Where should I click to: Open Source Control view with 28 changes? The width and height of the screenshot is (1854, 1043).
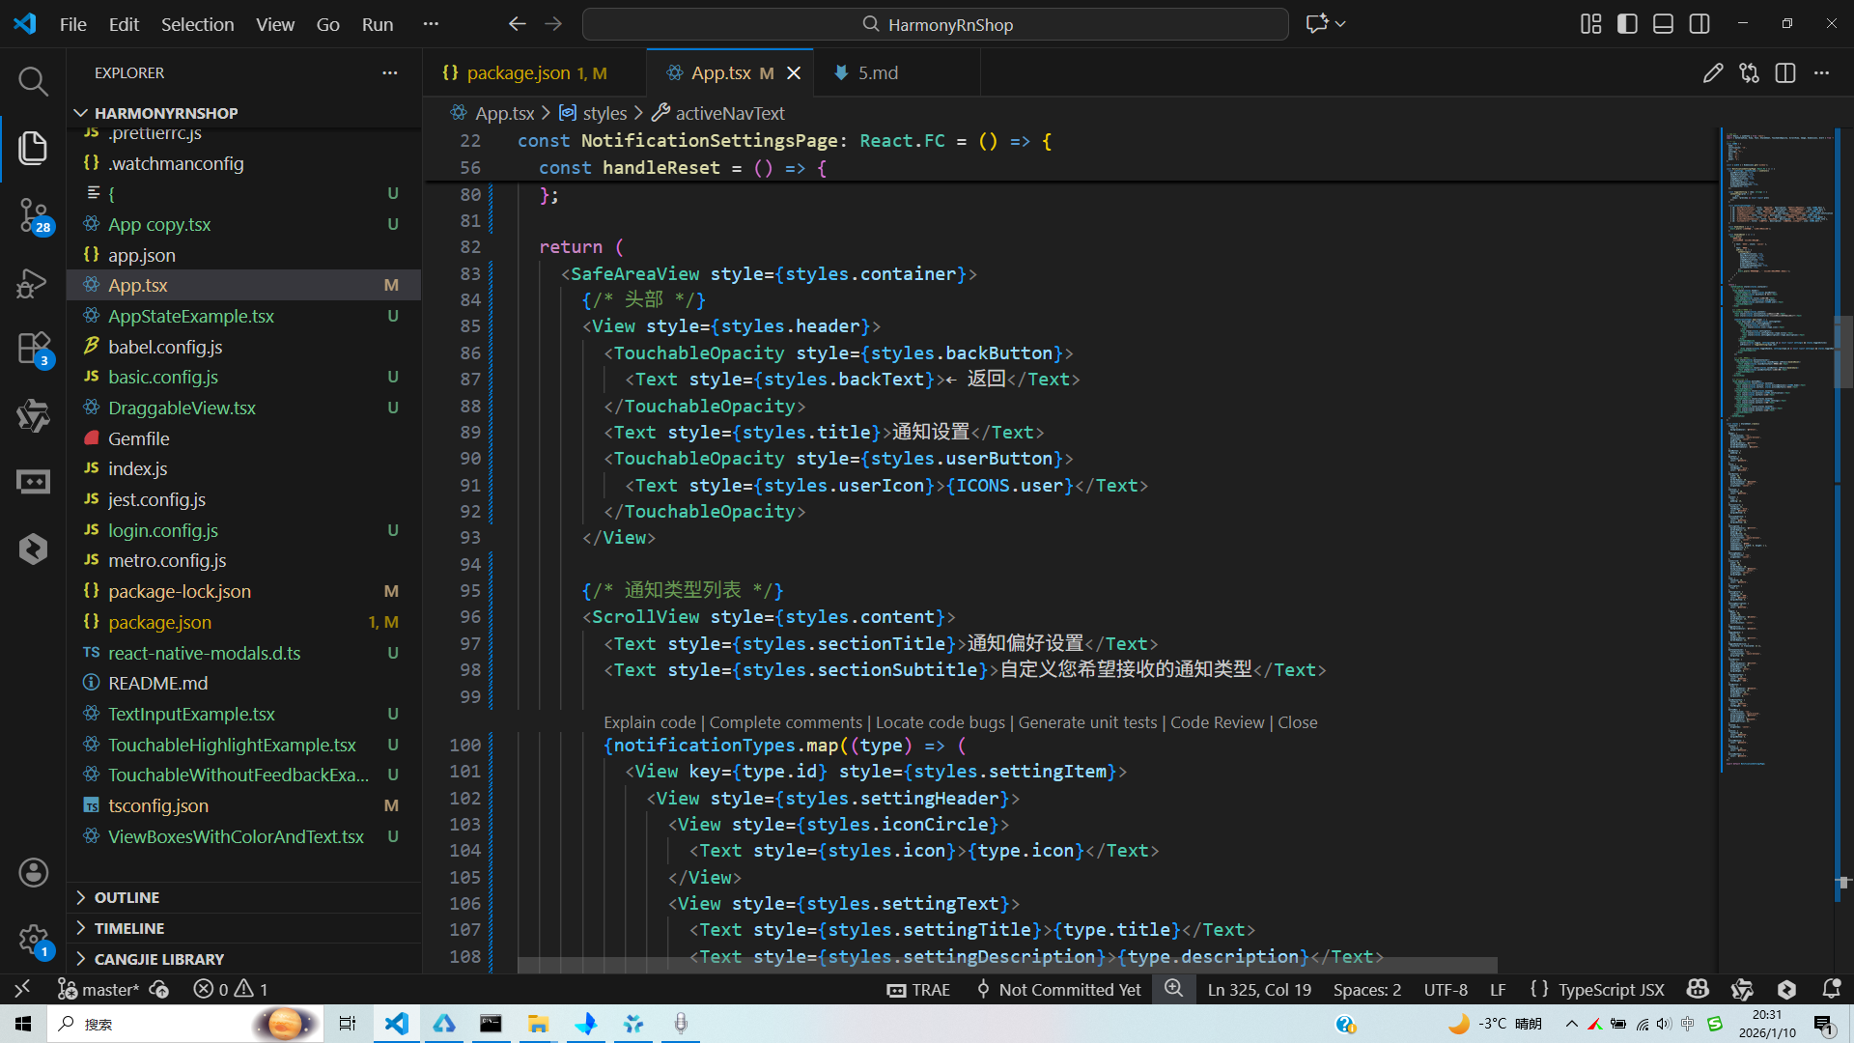(33, 214)
